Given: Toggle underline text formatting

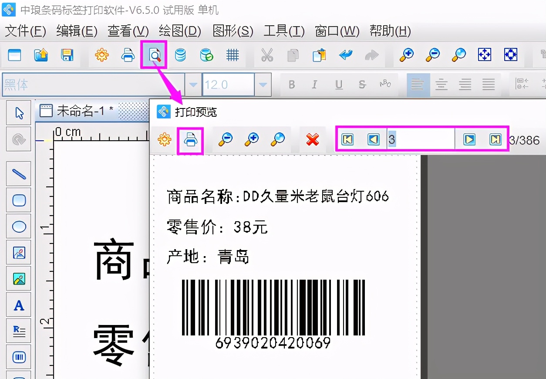Looking at the screenshot, I should point(338,85).
